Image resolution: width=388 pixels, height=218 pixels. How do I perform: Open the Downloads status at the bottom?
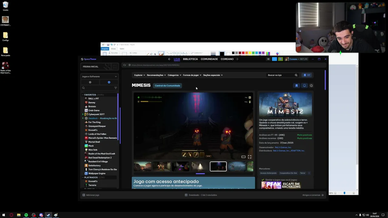click(x=201, y=195)
